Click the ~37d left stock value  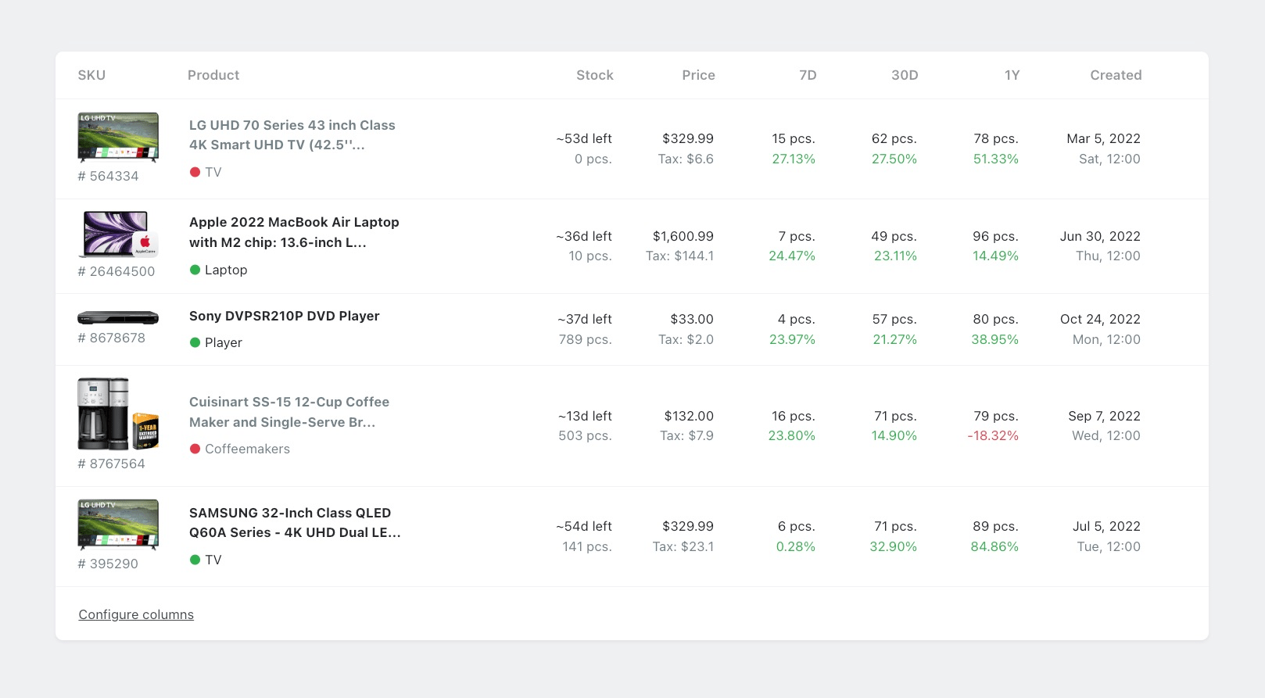(x=585, y=319)
